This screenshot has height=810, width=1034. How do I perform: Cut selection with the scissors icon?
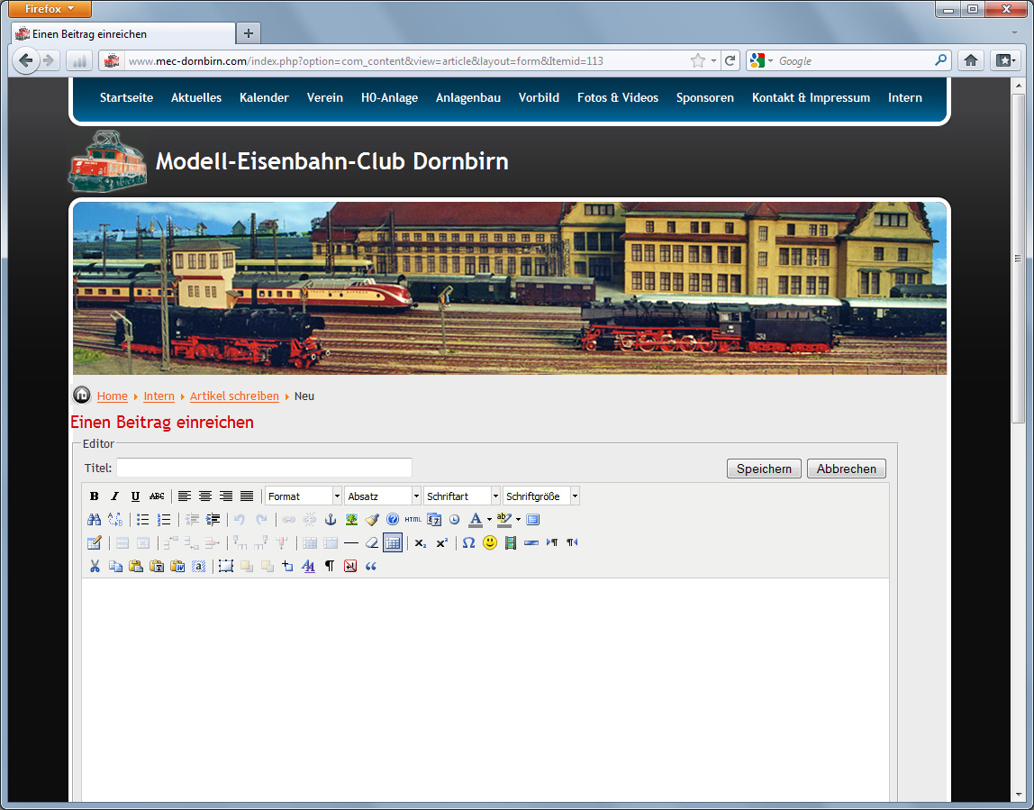pyautogui.click(x=95, y=566)
